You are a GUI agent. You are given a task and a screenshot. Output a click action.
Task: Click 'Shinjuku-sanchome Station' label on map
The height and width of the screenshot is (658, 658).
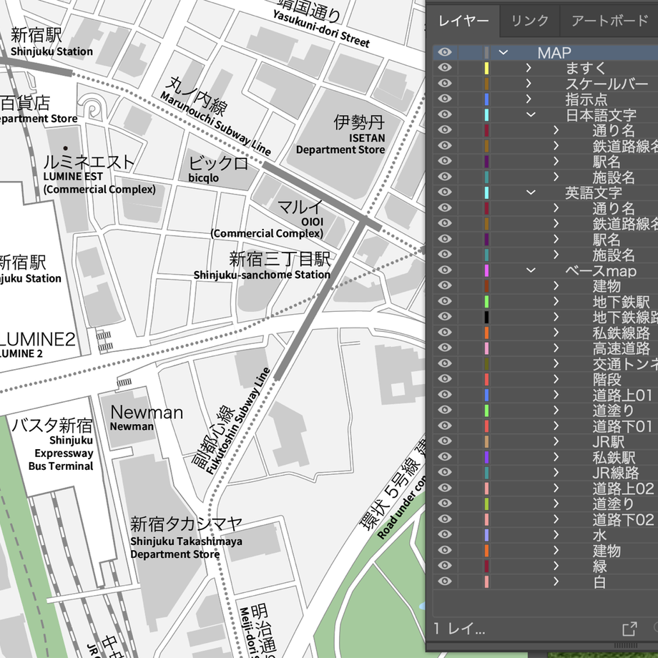[x=262, y=275]
